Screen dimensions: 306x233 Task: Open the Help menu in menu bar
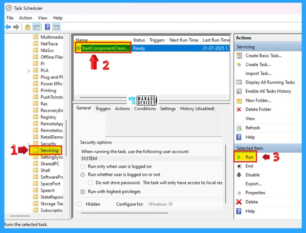click(58, 18)
